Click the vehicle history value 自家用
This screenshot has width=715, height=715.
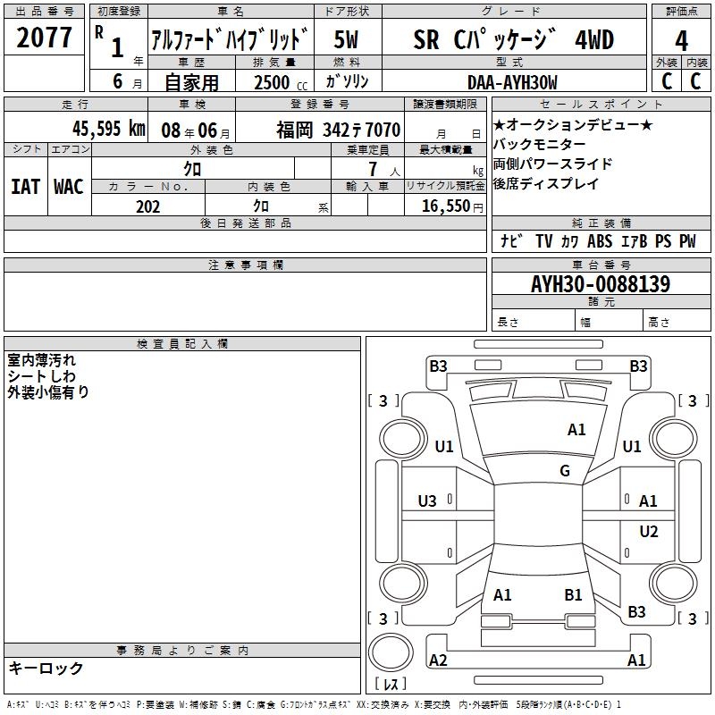(x=191, y=82)
